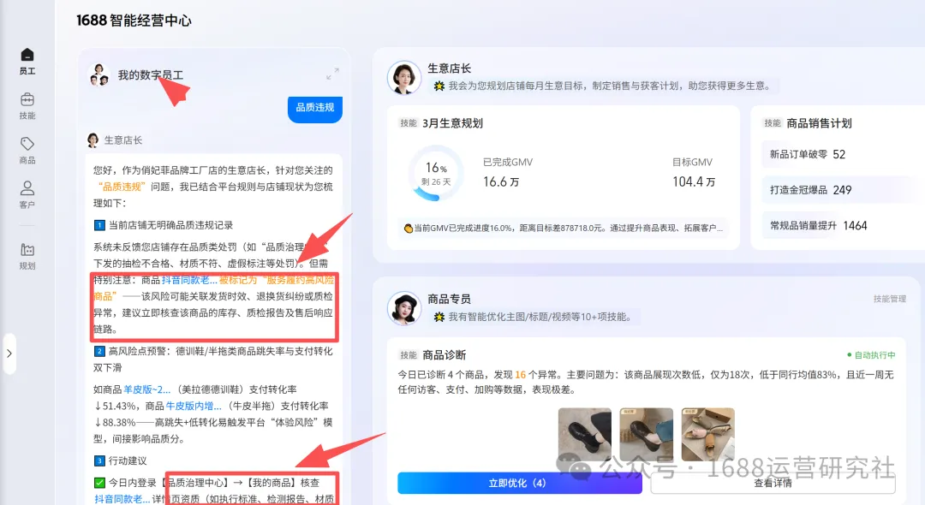This screenshot has width=925, height=505.
Task: Click the number 2 badge before 高风险点预警
Action: coord(99,351)
